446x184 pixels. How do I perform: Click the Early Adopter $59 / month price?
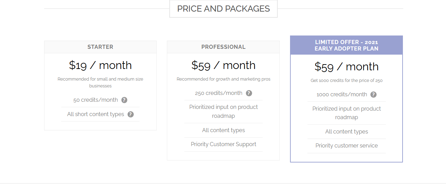tap(346, 67)
